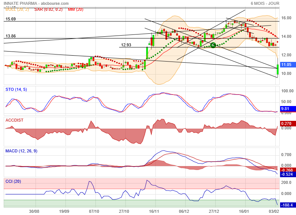Click the 0.700 MACD axis value

(x=286, y=155)
